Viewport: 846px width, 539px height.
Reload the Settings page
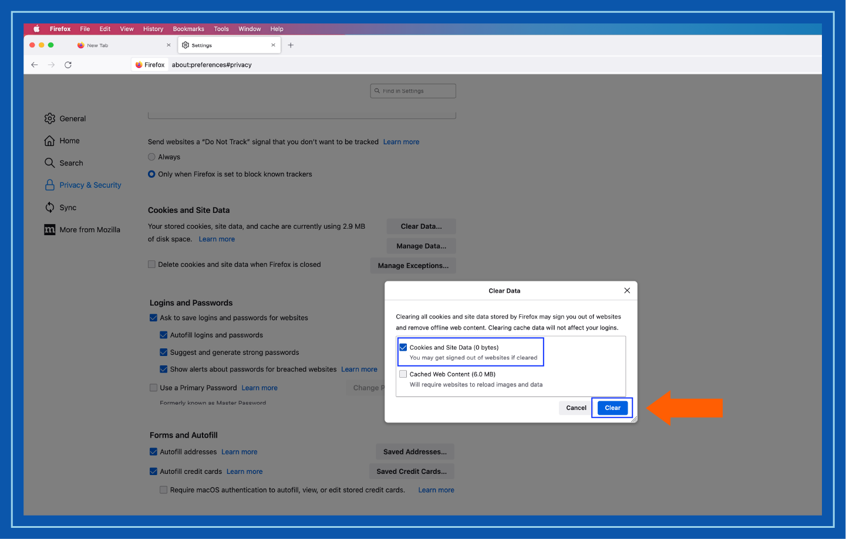68,65
